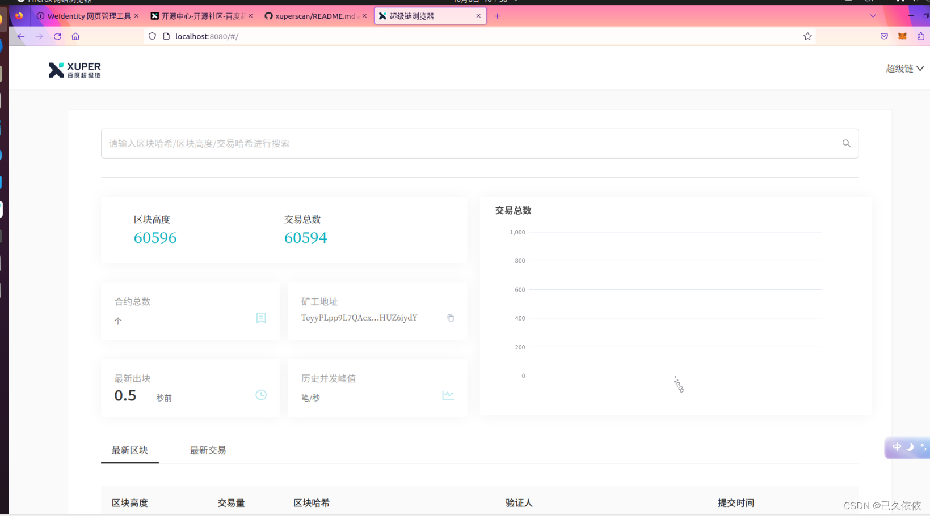This screenshot has height=516, width=930.
Task: Click the XUPER logo
Action: point(74,70)
